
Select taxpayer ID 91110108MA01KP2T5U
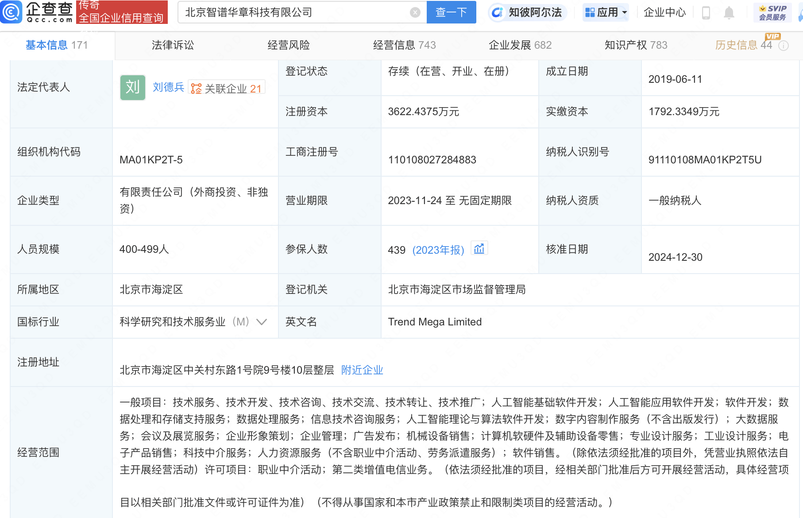point(705,160)
